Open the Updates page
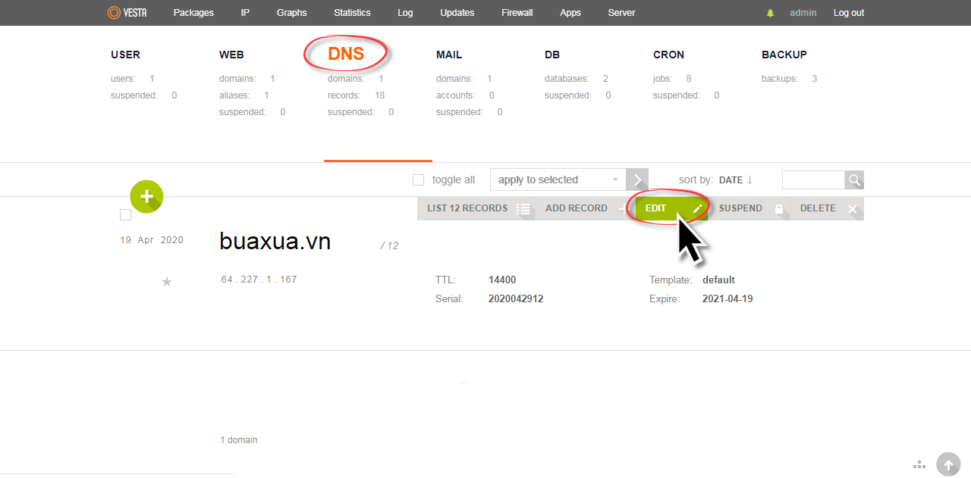The height and width of the screenshot is (478, 971). click(x=457, y=13)
